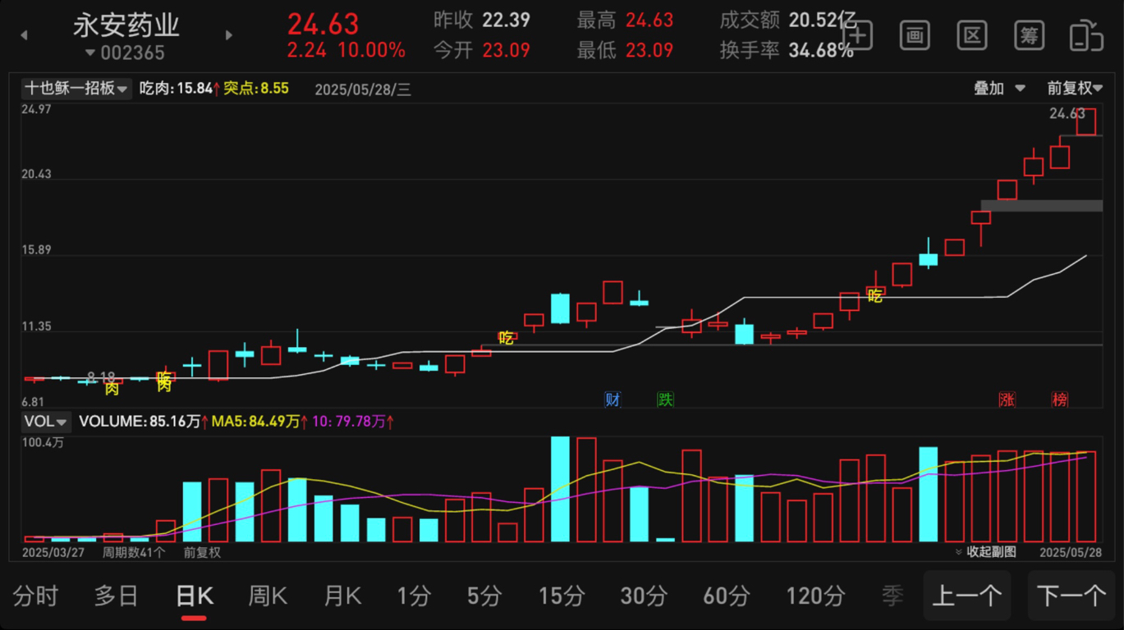The image size is (1124, 630).
Task: Click the latest candlestick labeled 24.63
Action: pyautogui.click(x=1086, y=121)
